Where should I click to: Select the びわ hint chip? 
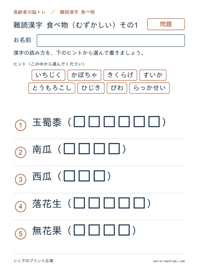117,88
